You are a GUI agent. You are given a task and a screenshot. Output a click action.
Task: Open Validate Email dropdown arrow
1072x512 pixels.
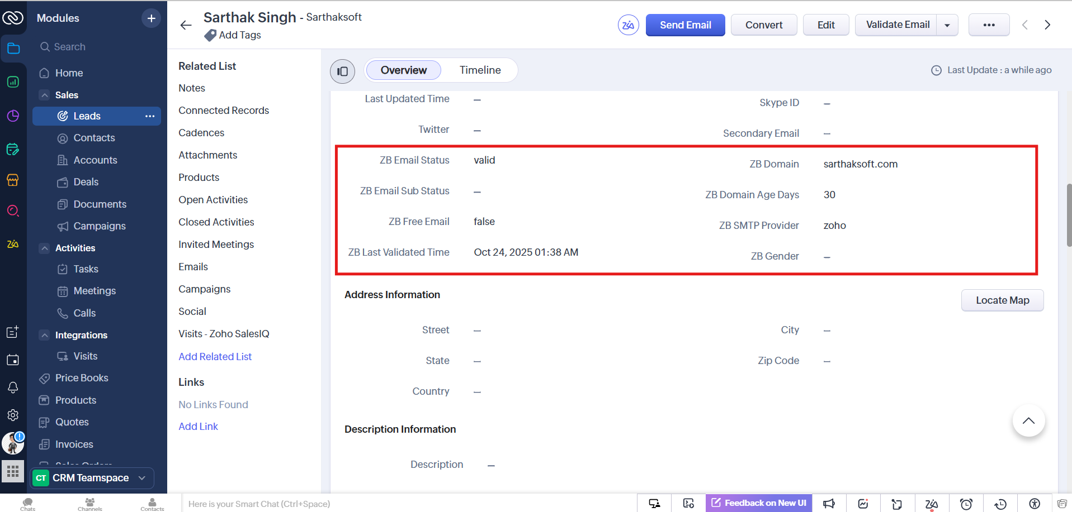(x=947, y=25)
